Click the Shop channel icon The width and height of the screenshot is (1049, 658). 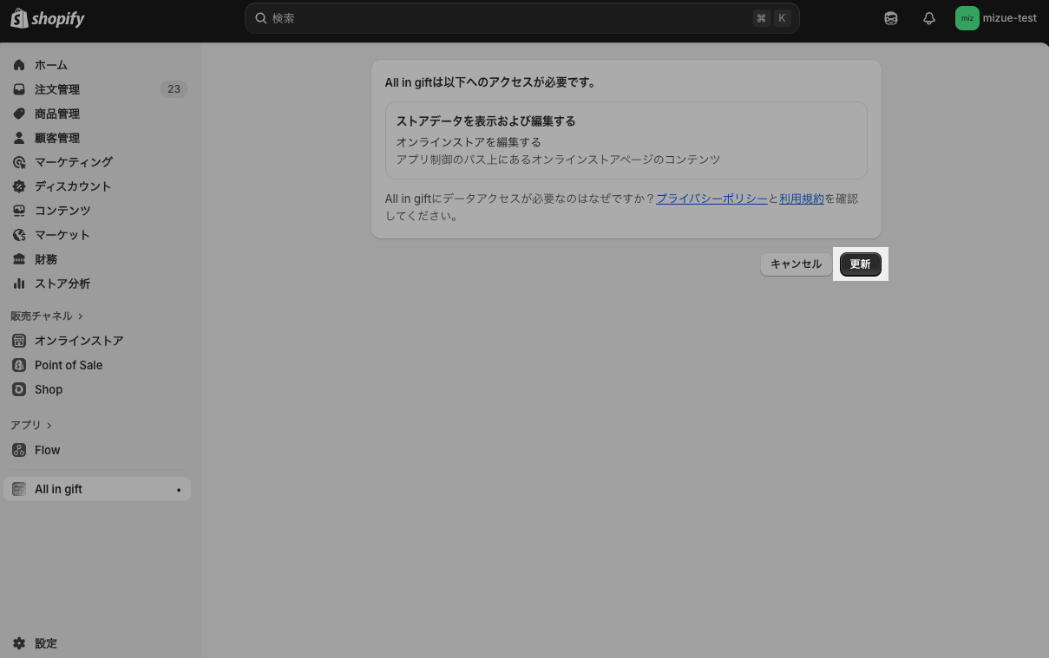tap(19, 389)
